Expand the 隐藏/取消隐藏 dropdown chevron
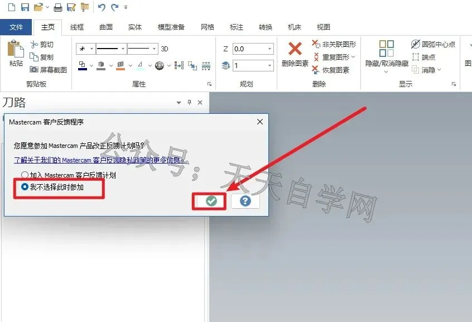472x322 pixels. (x=386, y=71)
